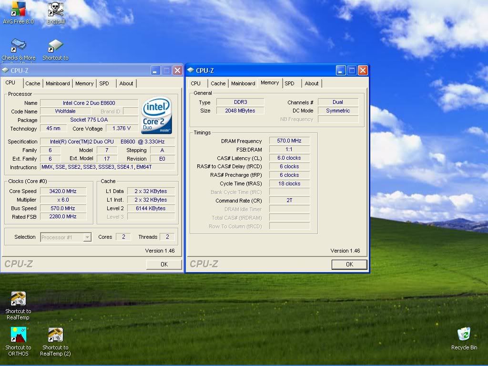The image size is (488, 366).
Task: Click the DRAM Frequency value '570.0 MHz'
Action: [289, 141]
